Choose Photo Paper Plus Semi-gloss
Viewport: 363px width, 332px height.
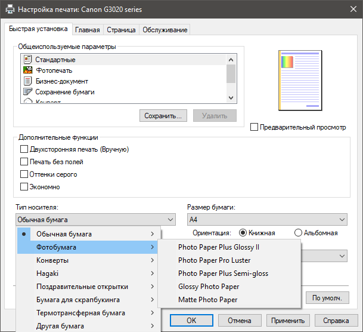[x=229, y=273]
